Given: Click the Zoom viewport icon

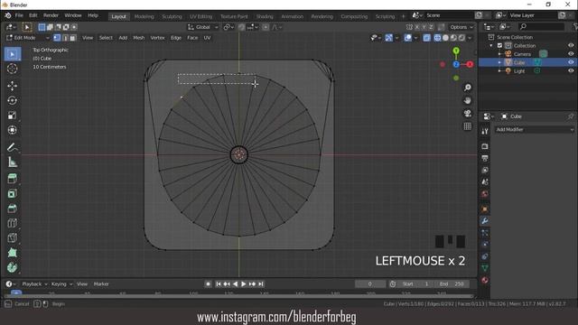Looking at the screenshot, I should pyautogui.click(x=468, y=88).
